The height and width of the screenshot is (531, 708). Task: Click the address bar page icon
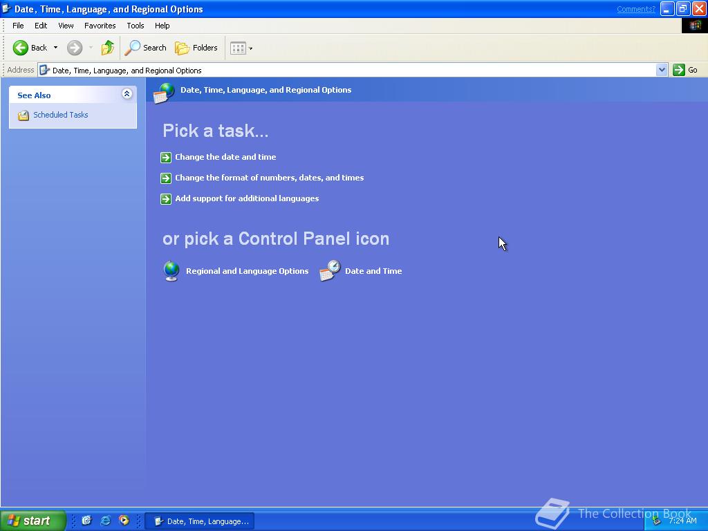pyautogui.click(x=44, y=70)
